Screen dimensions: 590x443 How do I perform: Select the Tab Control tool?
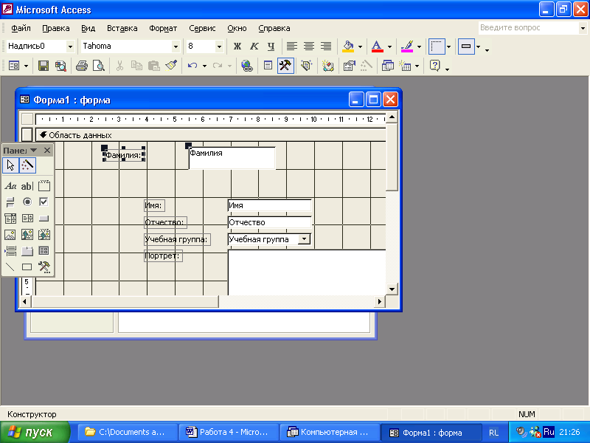tap(27, 251)
